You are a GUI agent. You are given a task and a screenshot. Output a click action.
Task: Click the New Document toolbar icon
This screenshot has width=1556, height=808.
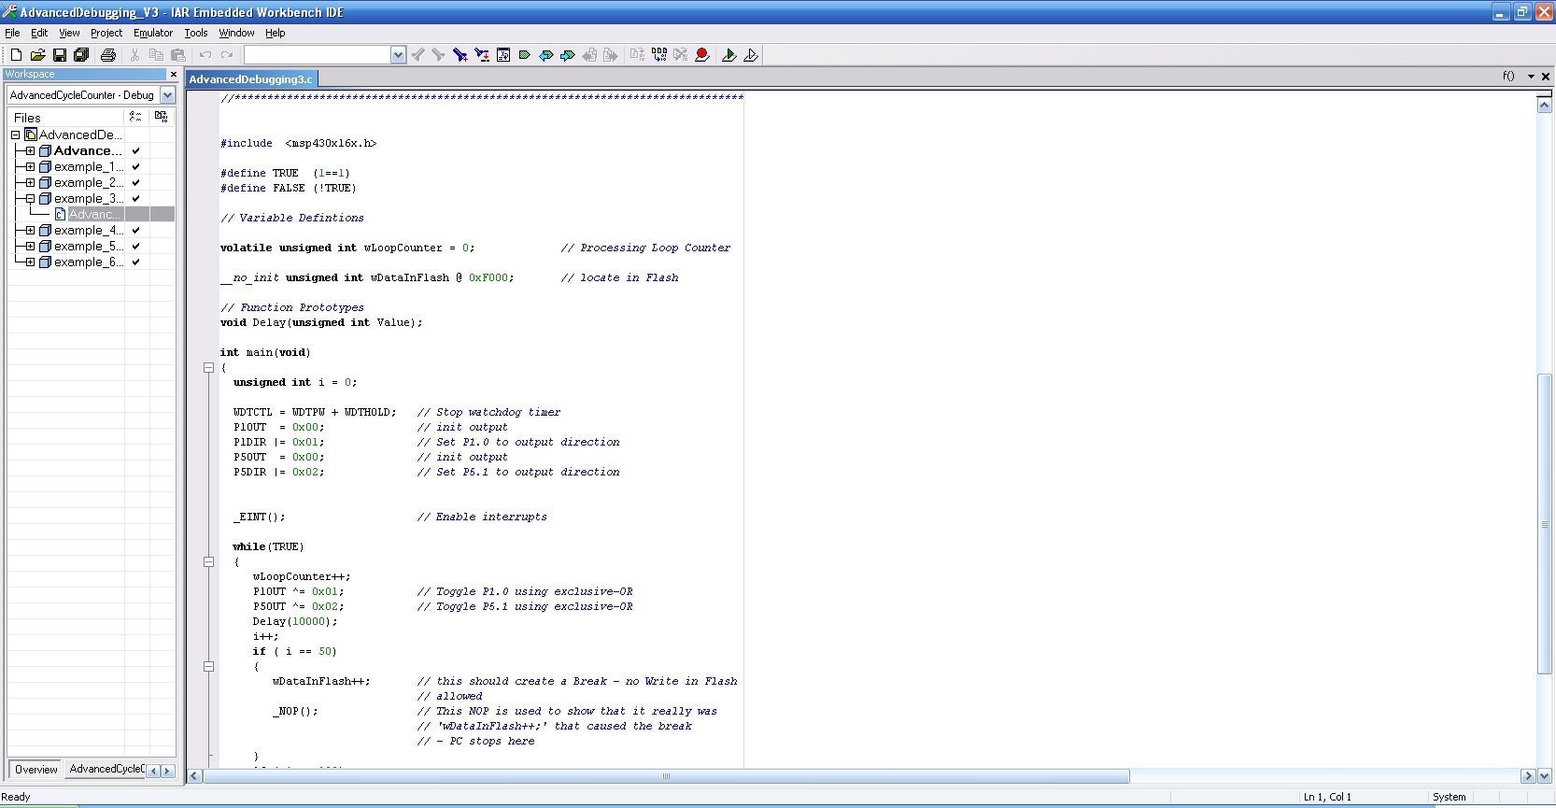point(16,55)
